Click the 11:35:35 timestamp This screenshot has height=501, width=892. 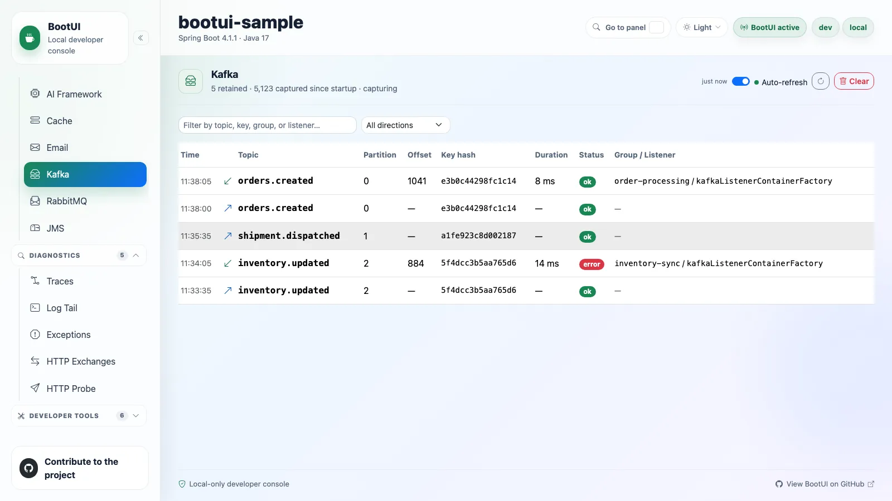tap(196, 236)
